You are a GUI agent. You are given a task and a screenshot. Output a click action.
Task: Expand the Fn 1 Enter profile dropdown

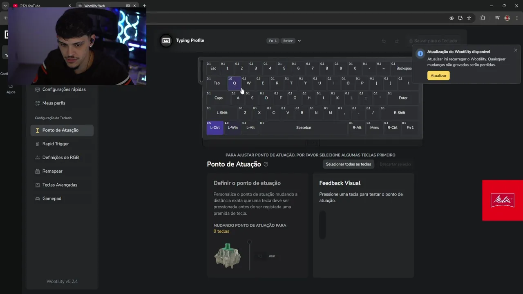point(299,41)
